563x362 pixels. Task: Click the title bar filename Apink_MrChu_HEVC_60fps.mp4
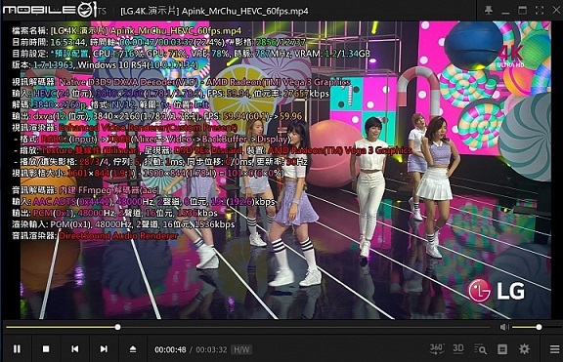click(245, 11)
